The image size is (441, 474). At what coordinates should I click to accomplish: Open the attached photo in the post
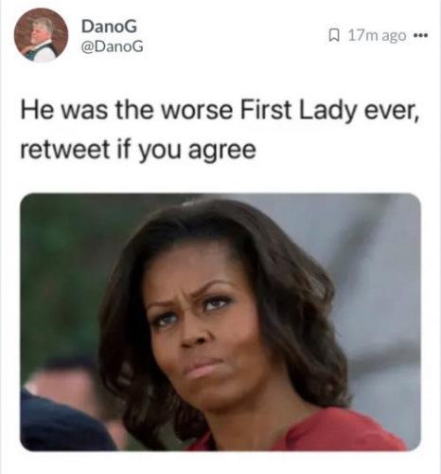(220, 321)
